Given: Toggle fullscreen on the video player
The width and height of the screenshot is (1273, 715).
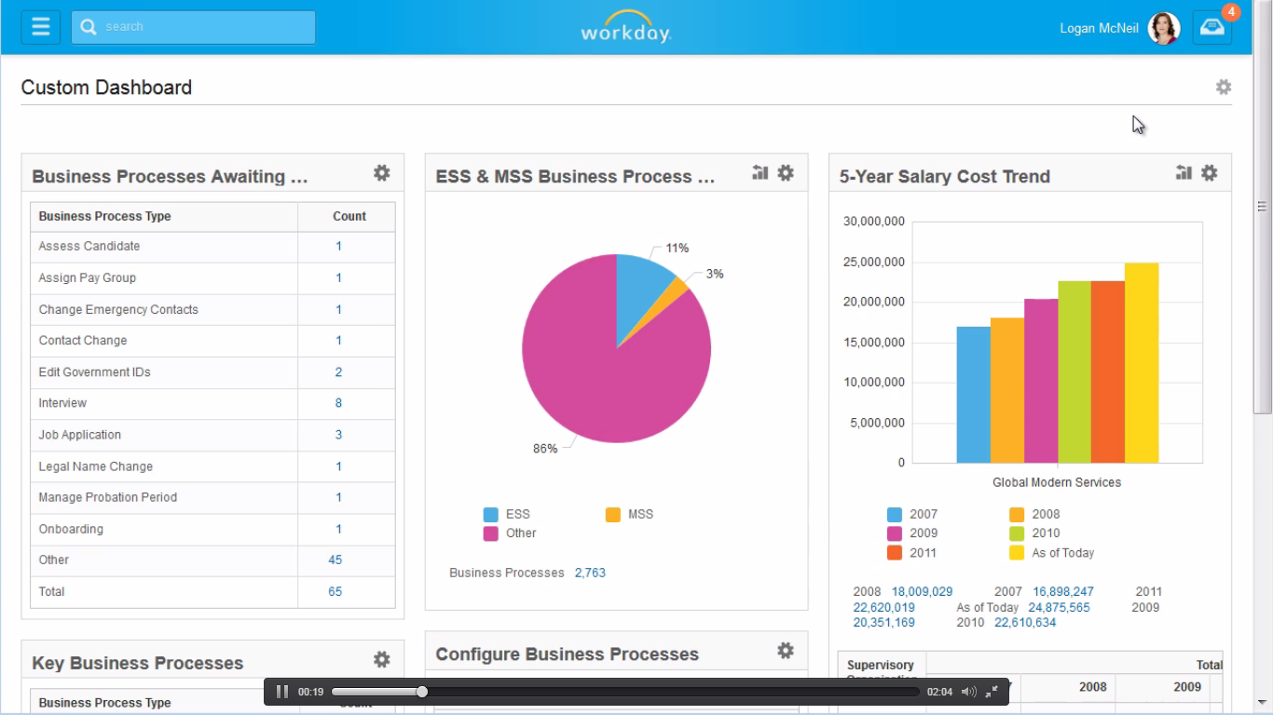Looking at the screenshot, I should pos(991,692).
